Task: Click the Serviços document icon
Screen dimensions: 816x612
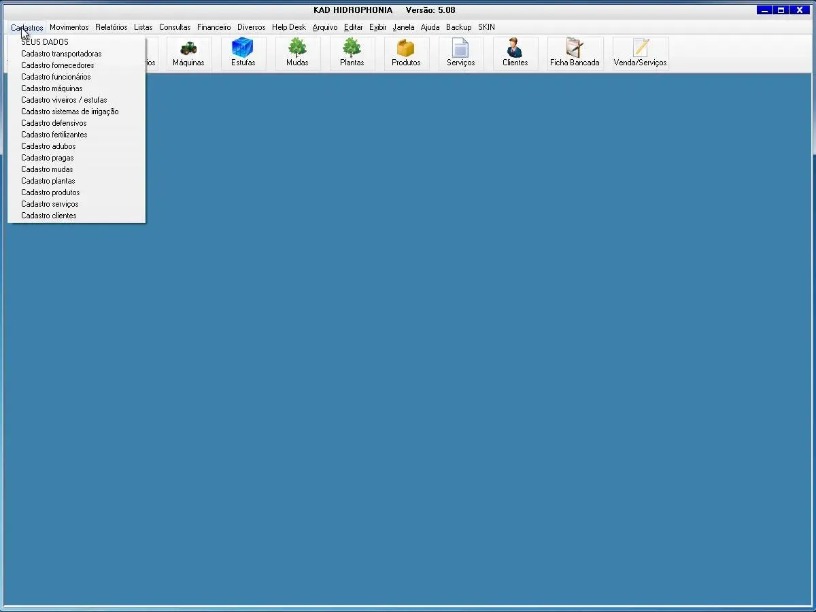Action: pos(460,49)
